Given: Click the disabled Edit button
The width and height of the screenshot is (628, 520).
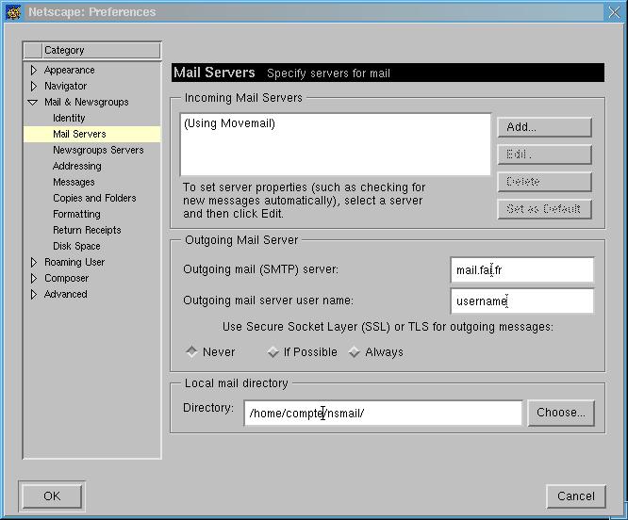Looking at the screenshot, I should 544,154.
